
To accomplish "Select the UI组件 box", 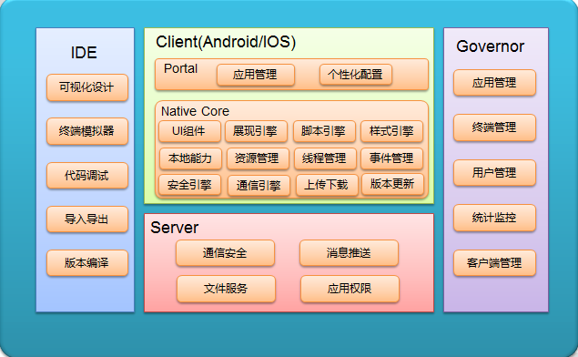I will [189, 131].
